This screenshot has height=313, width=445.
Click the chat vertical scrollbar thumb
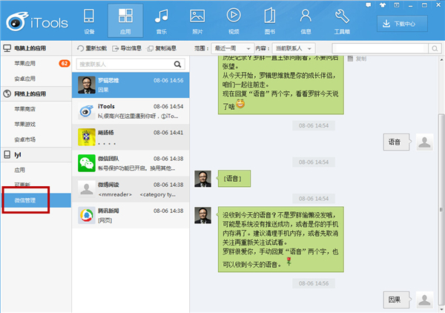point(441,209)
